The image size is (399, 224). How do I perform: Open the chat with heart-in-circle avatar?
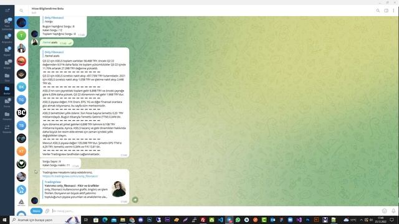click(x=21, y=164)
